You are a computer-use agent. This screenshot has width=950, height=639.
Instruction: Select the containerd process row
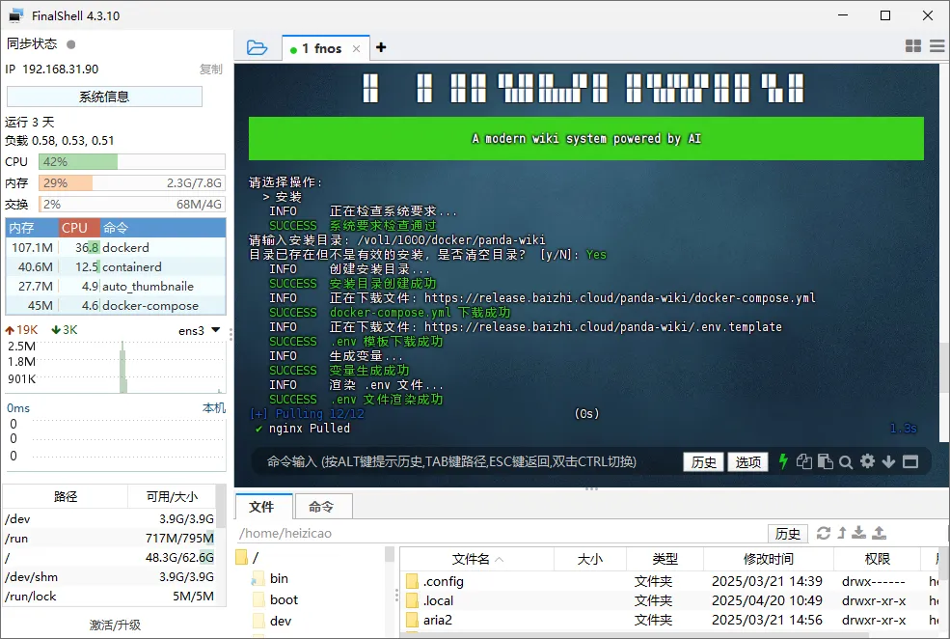116,266
